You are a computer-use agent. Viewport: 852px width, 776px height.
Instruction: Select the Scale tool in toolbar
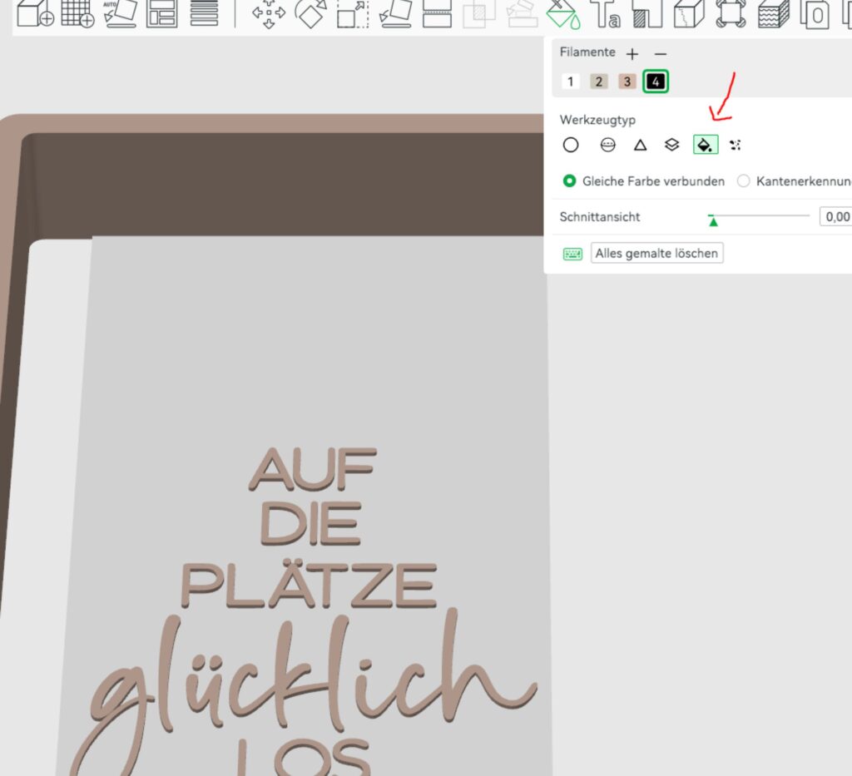(x=353, y=13)
